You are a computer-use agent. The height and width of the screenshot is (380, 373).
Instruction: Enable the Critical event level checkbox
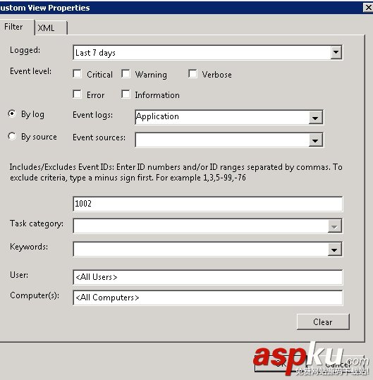(77, 73)
